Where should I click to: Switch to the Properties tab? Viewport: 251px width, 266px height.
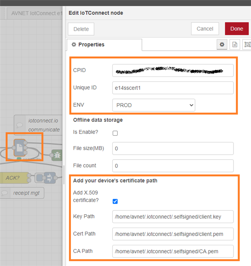pyautogui.click(x=104, y=45)
